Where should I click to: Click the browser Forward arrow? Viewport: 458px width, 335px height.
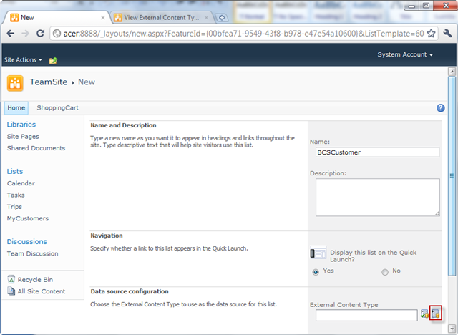26,34
